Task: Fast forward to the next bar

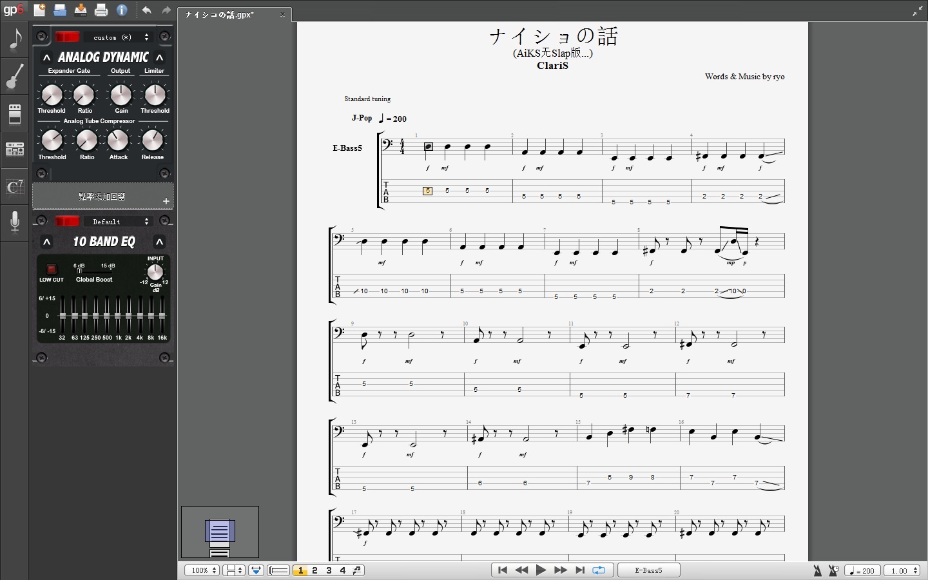Action: 561,570
